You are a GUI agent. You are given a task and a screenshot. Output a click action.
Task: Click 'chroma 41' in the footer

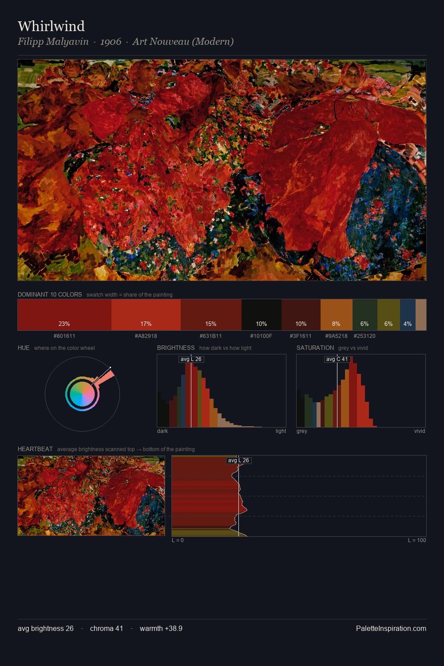click(107, 629)
